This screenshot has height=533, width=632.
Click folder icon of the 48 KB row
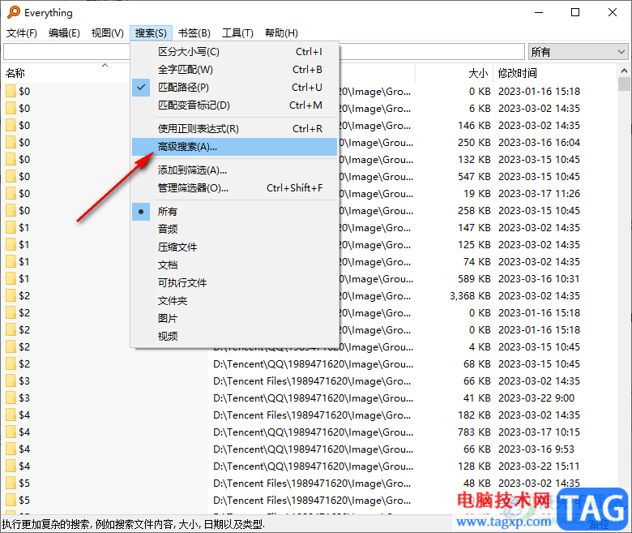[11, 483]
